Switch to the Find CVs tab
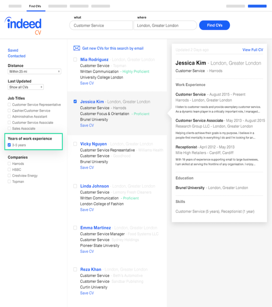The image size is (272, 307). click(x=35, y=6)
